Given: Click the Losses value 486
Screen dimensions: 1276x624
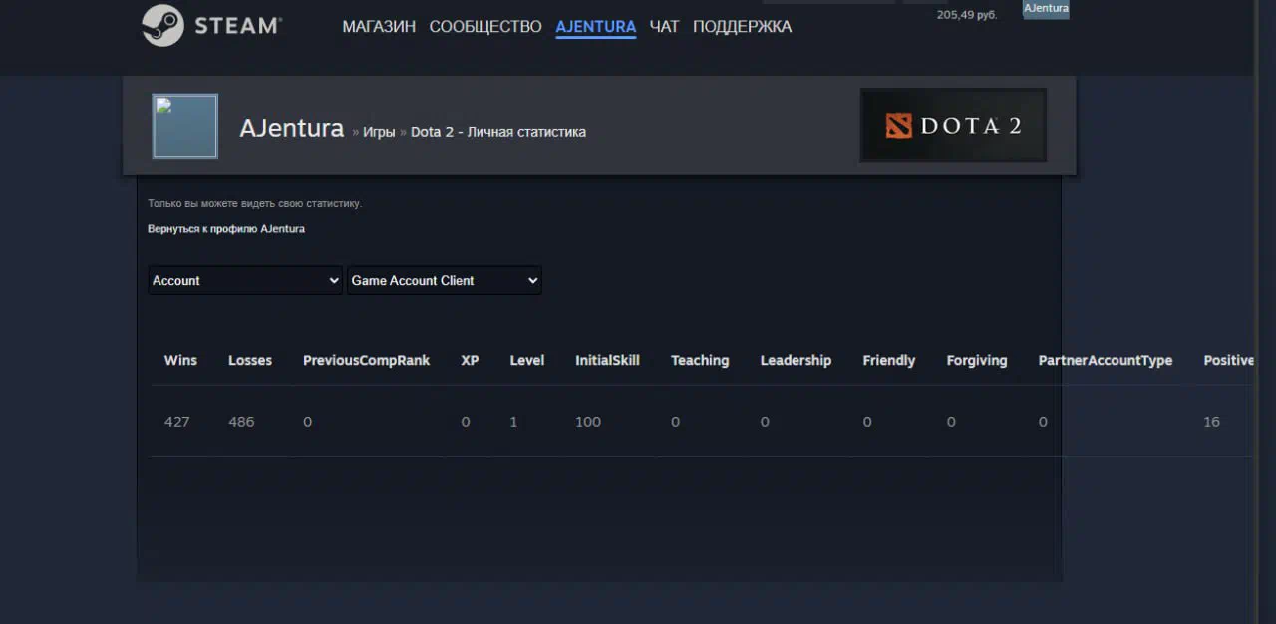Looking at the screenshot, I should 241,422.
